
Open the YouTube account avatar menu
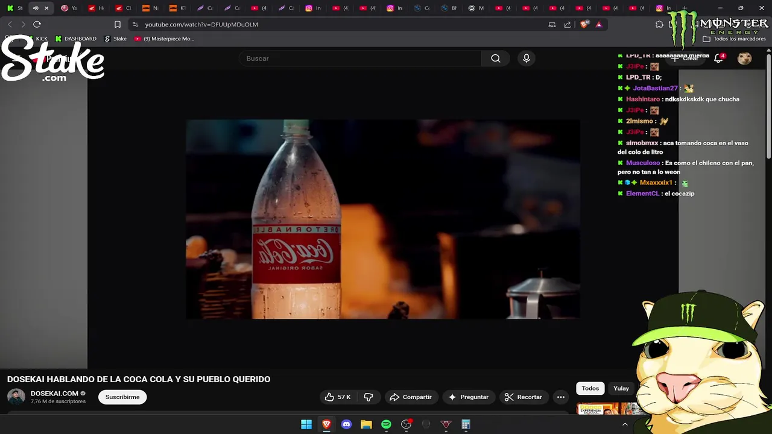click(x=745, y=58)
